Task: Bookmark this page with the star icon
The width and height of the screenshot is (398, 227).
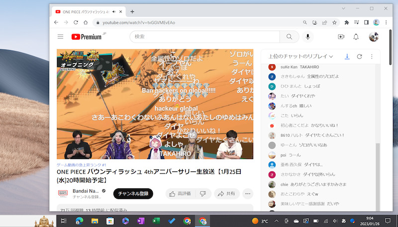Action: pos(335,22)
